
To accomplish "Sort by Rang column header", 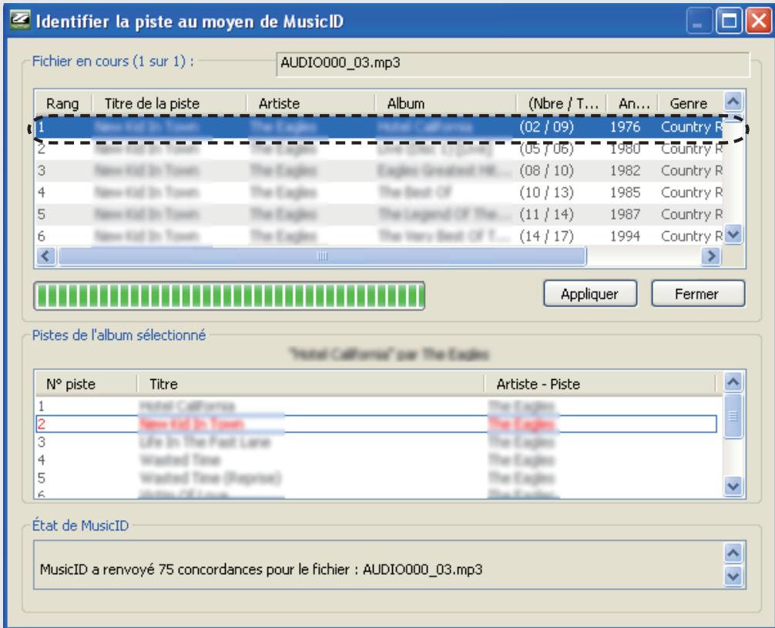I will [62, 103].
